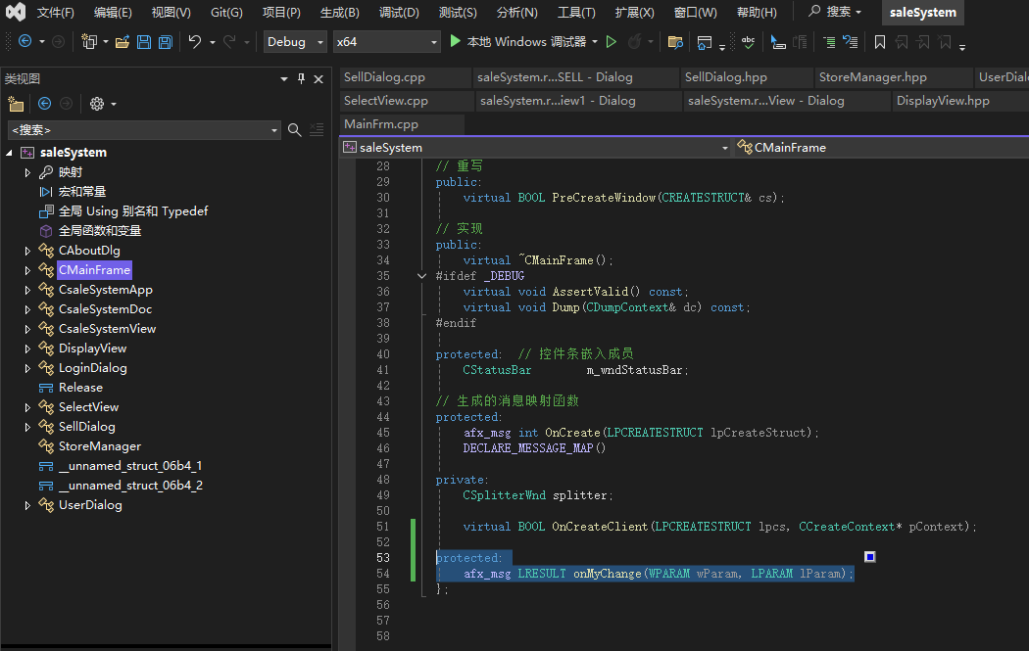This screenshot has height=651, width=1029.
Task: Click the class view settings gear icon
Action: (96, 104)
